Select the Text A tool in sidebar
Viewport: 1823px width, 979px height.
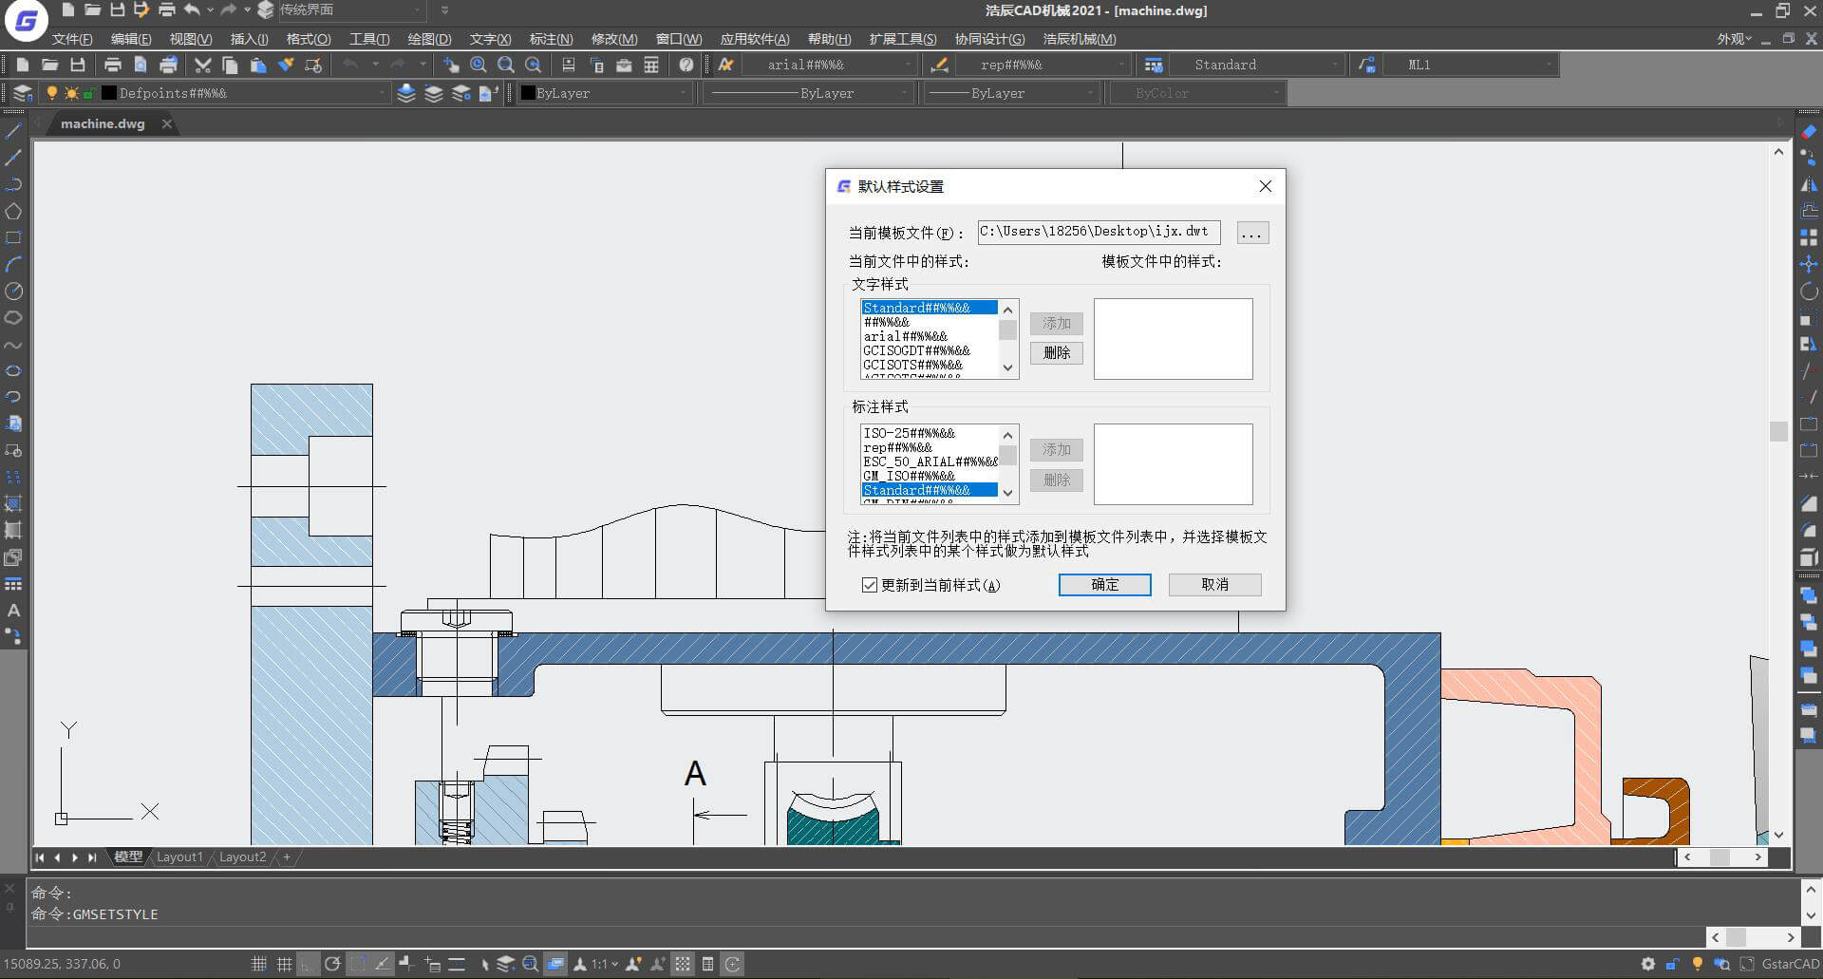(13, 611)
